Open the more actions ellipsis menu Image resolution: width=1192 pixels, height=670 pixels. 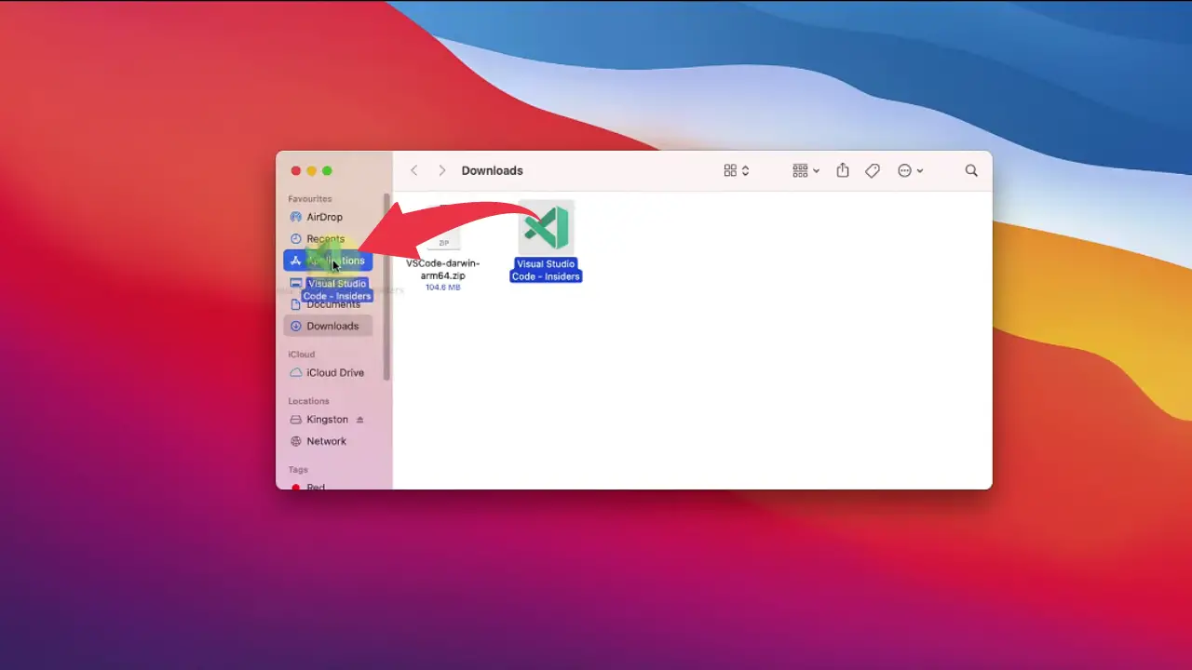pyautogui.click(x=910, y=170)
